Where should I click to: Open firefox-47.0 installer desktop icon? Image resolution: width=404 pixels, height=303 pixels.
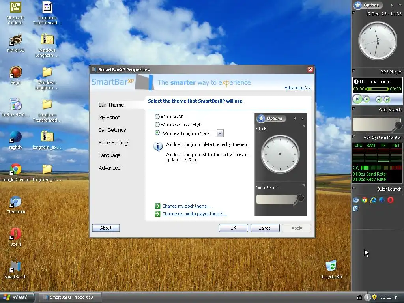pyautogui.click(x=15, y=107)
